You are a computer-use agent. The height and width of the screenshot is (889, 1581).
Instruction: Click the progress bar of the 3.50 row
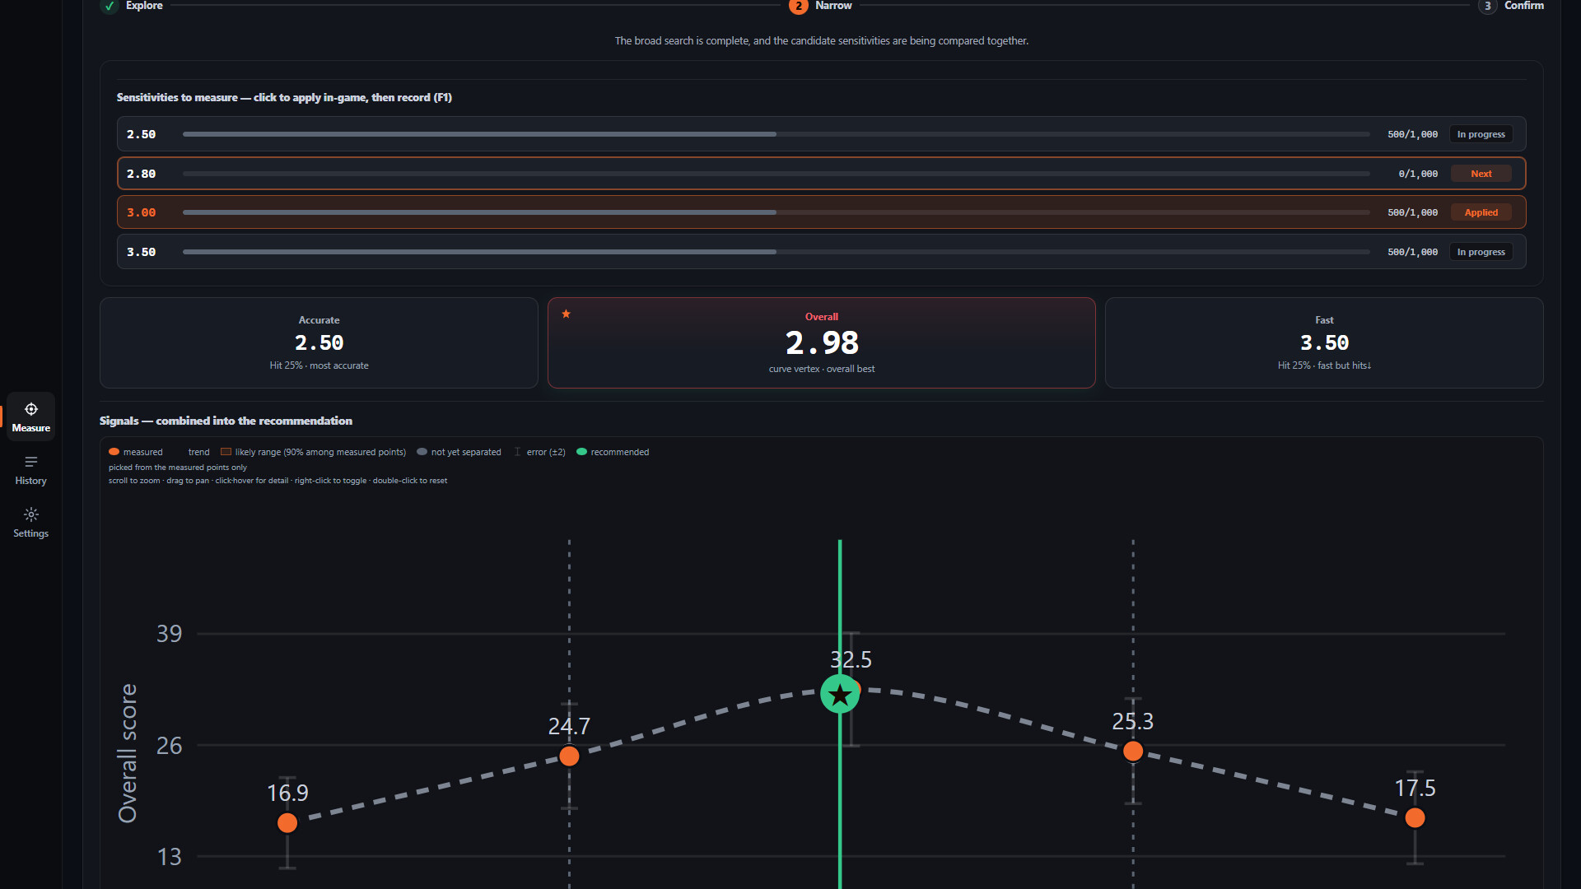(x=776, y=252)
